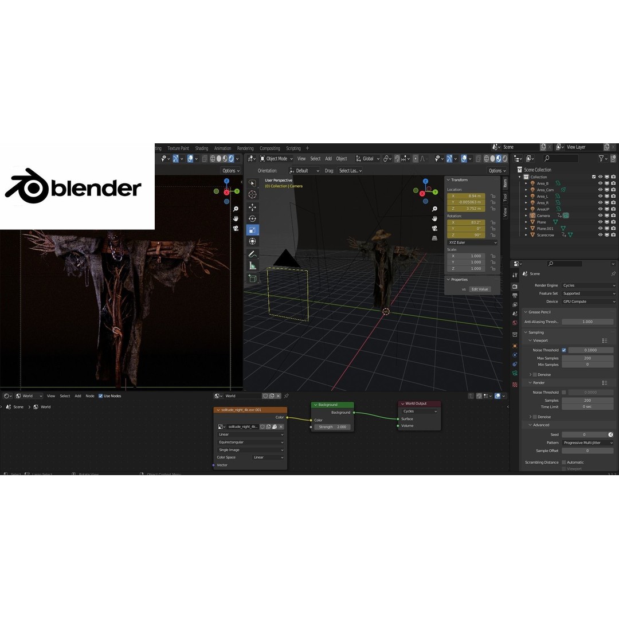Switch perspective/orthographic grid icon
The height and width of the screenshot is (619, 619).
434,238
